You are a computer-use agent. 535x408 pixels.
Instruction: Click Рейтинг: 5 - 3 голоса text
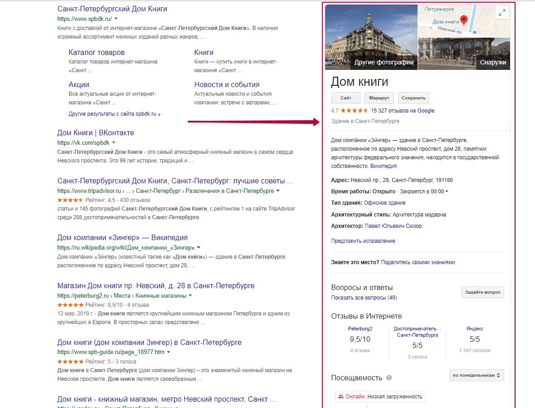coord(111,362)
